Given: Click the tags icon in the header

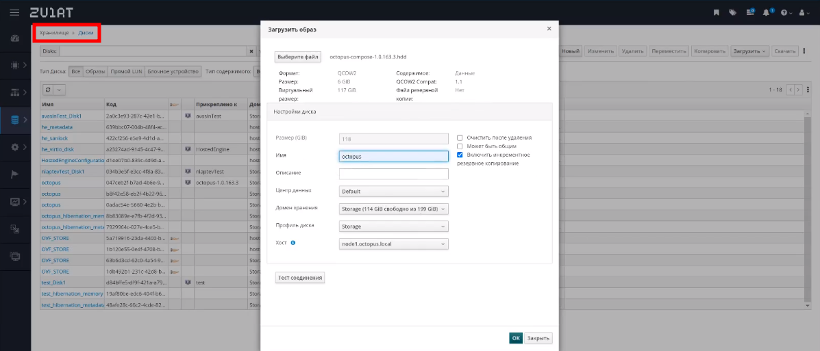Looking at the screenshot, I should [732, 12].
